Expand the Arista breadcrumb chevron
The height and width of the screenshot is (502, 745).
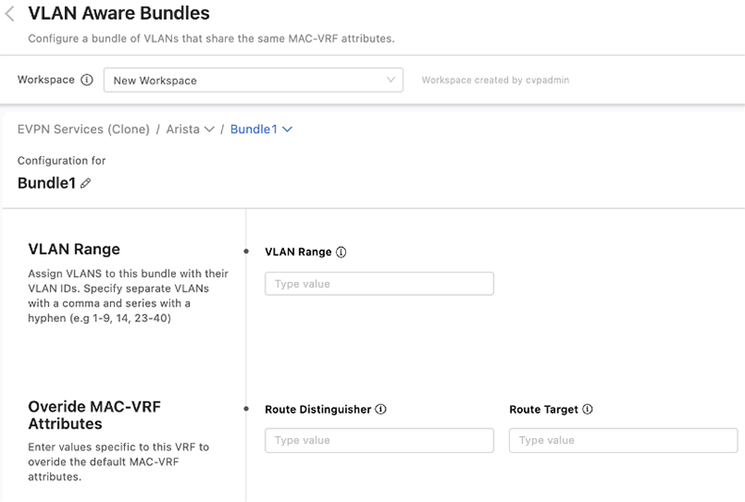[x=209, y=129]
